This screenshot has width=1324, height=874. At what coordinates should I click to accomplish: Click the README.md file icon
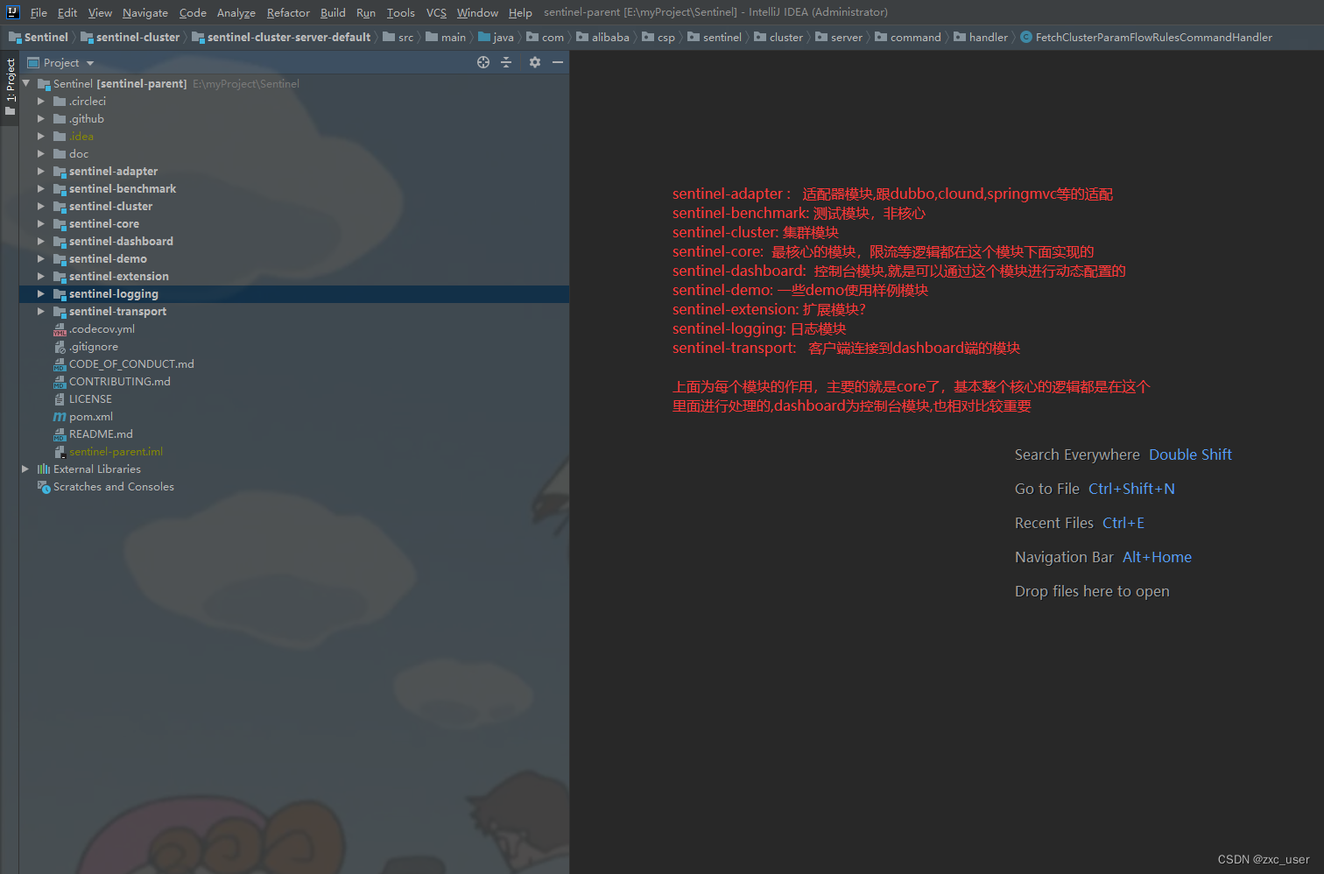click(60, 434)
